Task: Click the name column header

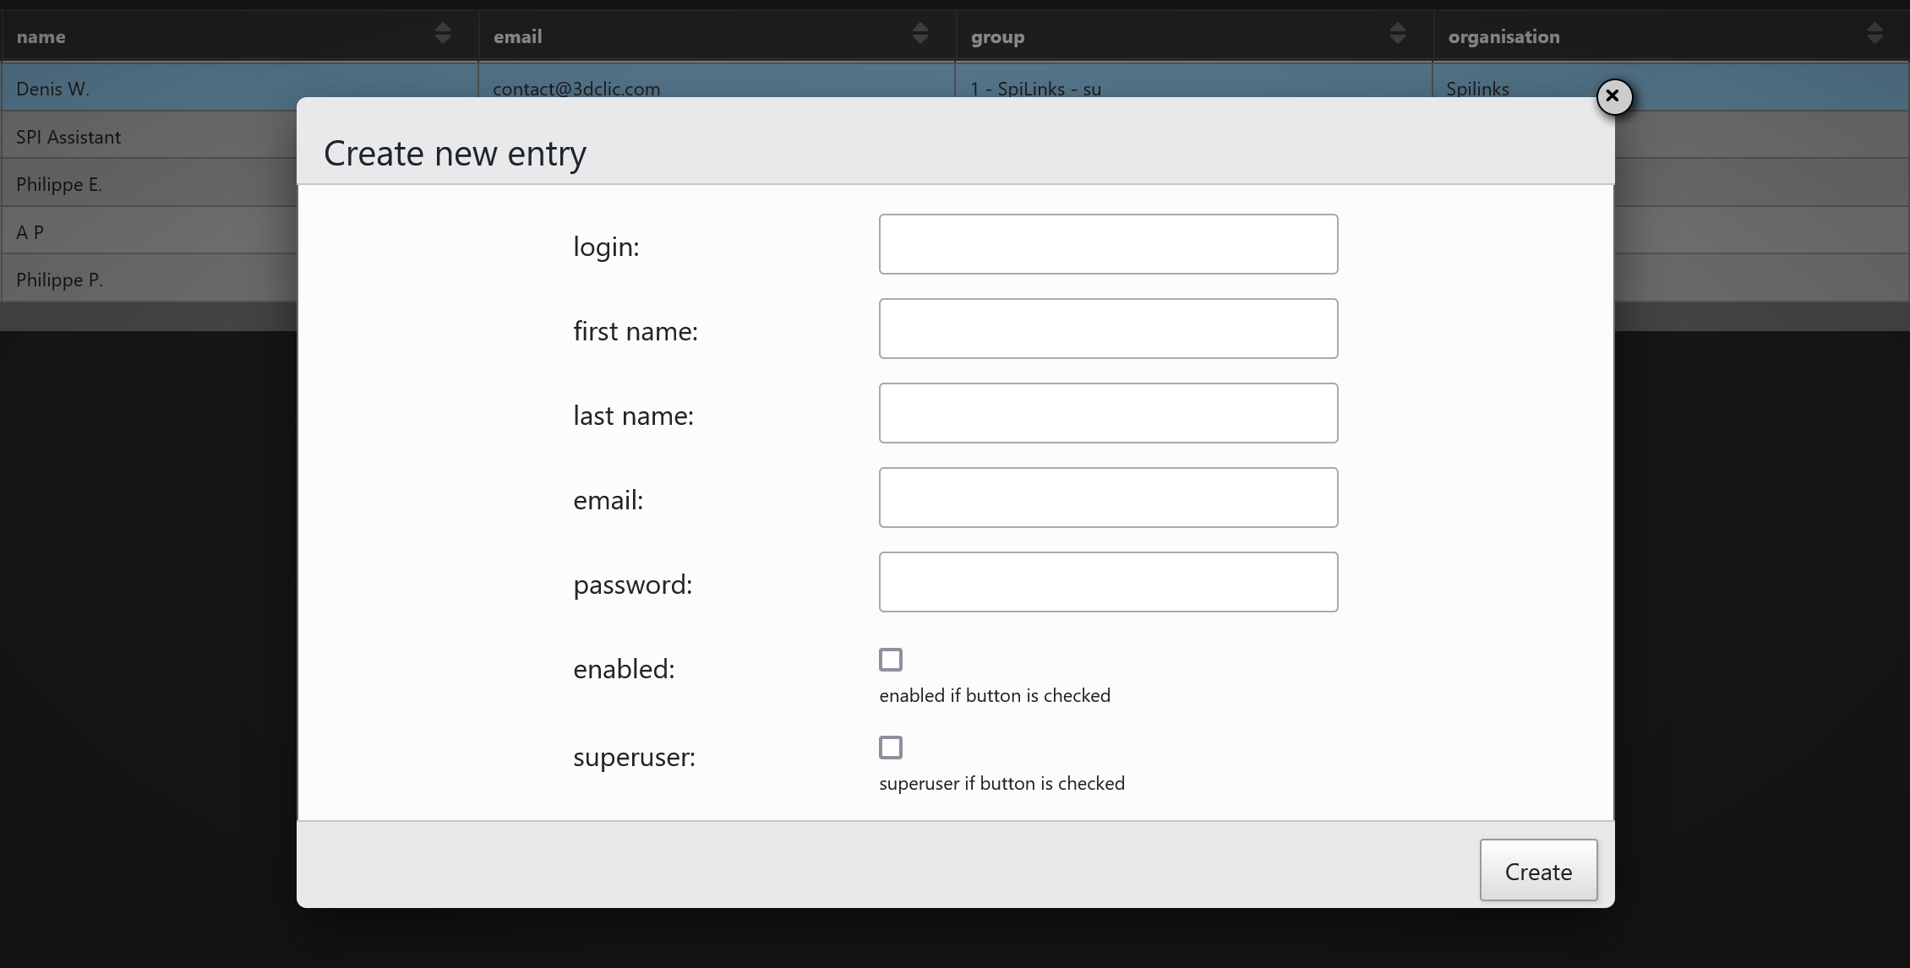Action: coord(41,36)
